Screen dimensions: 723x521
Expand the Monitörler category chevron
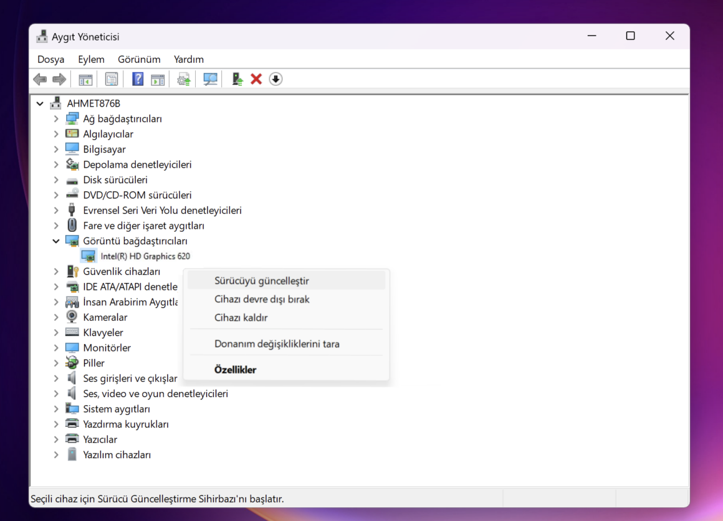coord(56,348)
